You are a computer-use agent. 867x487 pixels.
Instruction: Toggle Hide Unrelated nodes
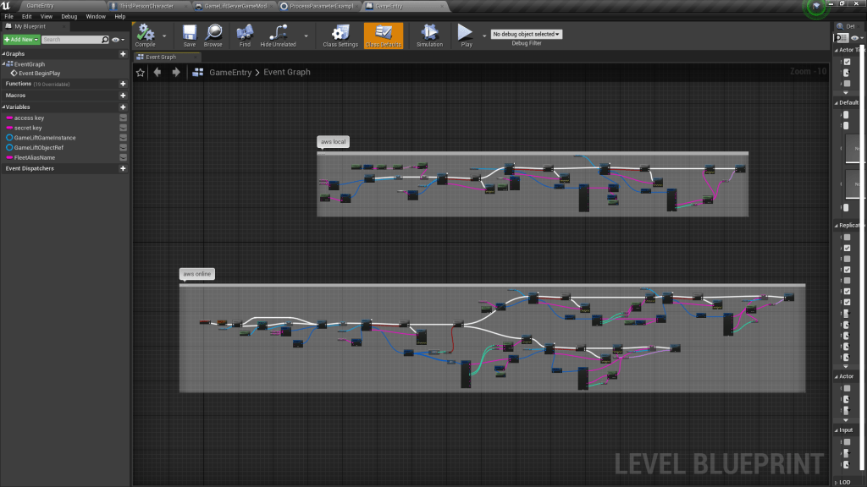pyautogui.click(x=278, y=33)
